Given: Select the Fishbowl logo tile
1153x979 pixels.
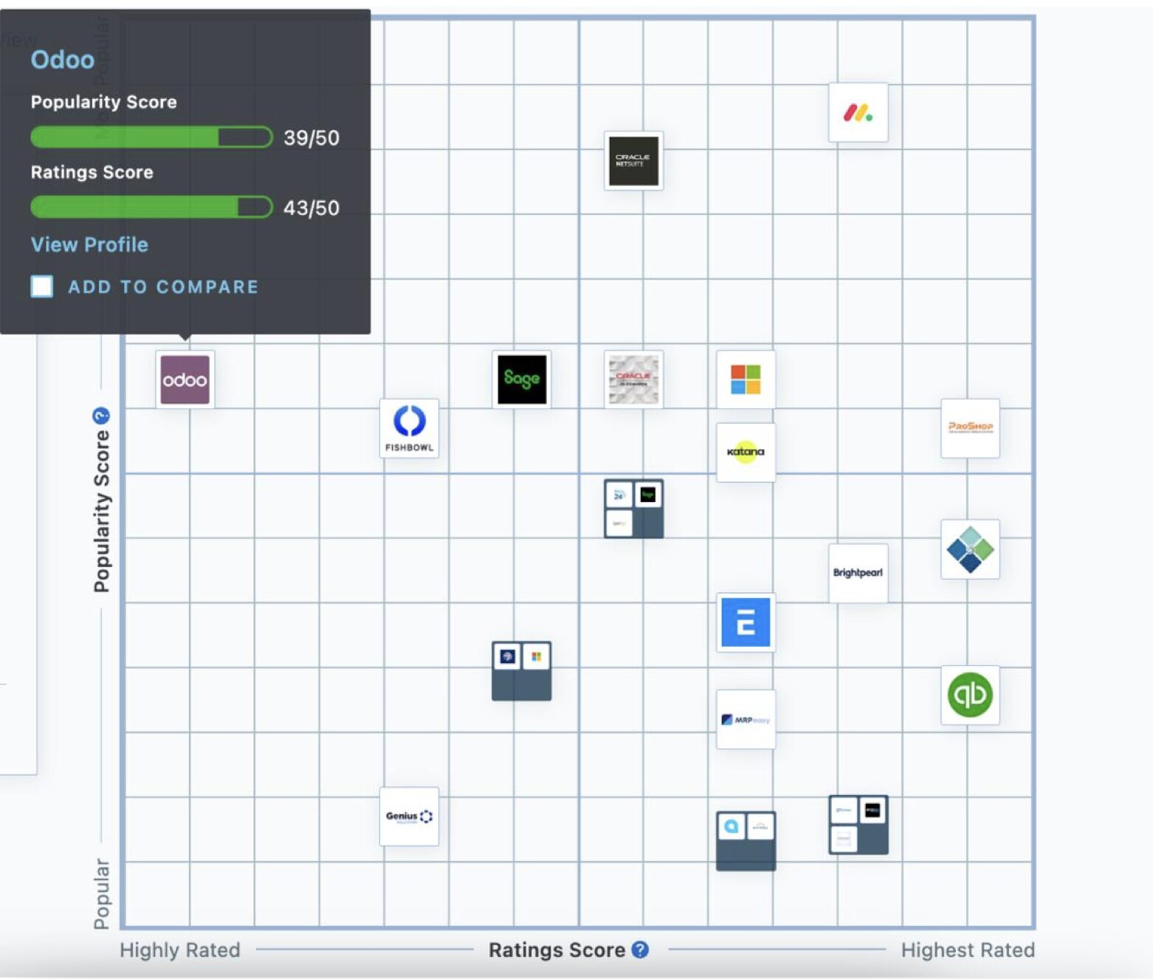Looking at the screenshot, I should (409, 428).
